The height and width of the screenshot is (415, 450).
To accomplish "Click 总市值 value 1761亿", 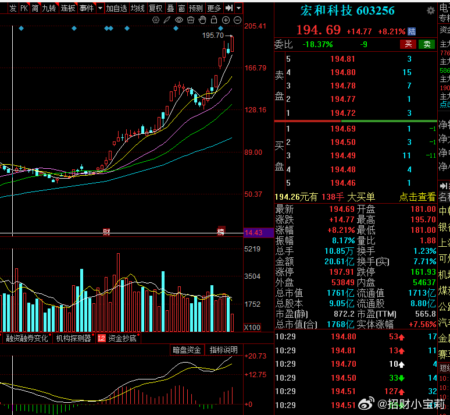I will click(x=341, y=293).
